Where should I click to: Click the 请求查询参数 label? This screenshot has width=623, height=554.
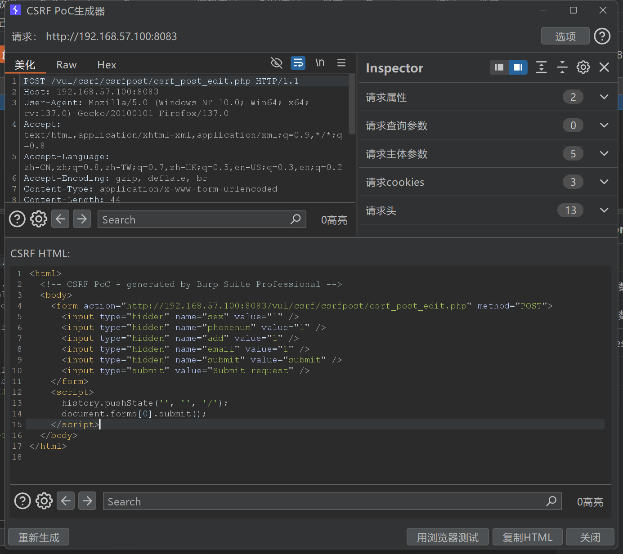click(x=396, y=126)
